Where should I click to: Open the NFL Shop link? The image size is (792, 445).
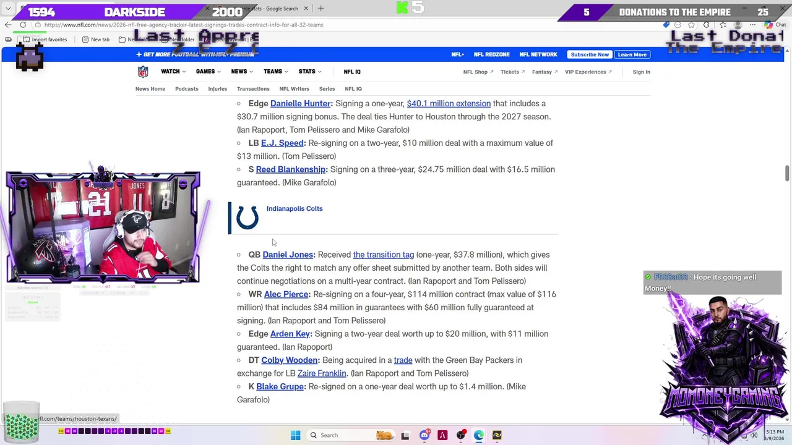478,72
